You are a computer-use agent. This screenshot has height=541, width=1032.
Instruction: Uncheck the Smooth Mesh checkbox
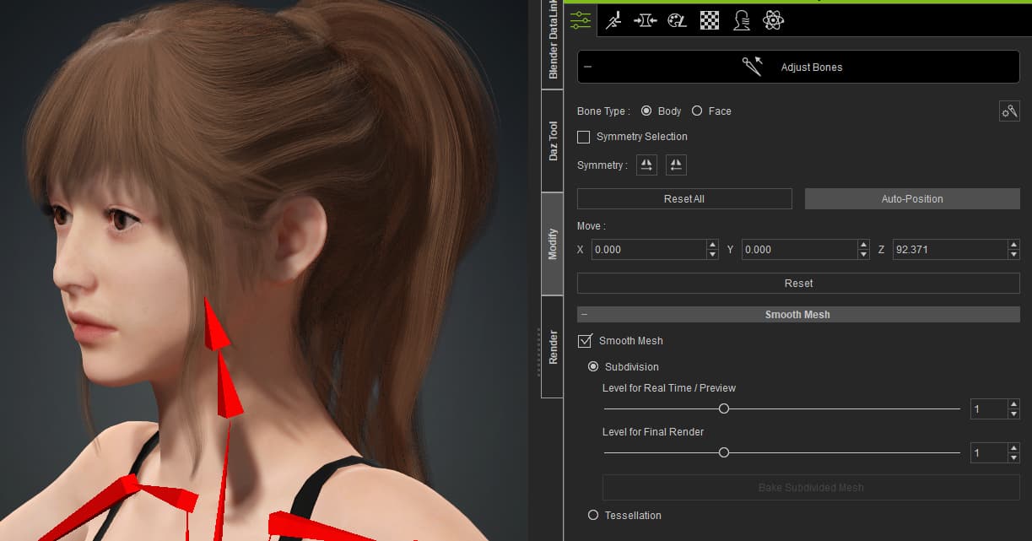tap(585, 341)
